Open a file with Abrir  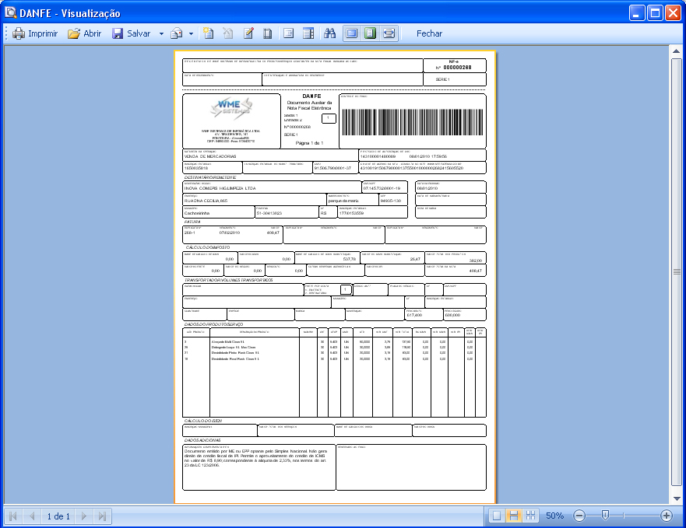tap(84, 34)
